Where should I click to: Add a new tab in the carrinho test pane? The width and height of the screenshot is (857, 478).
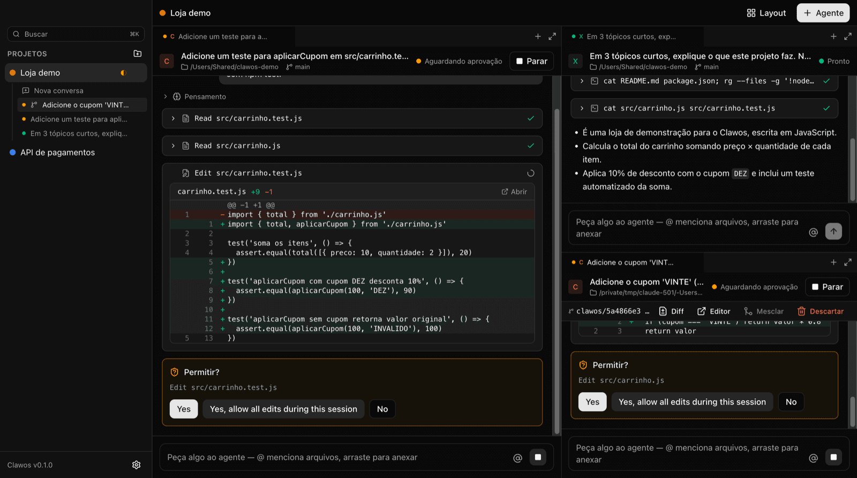click(x=538, y=36)
